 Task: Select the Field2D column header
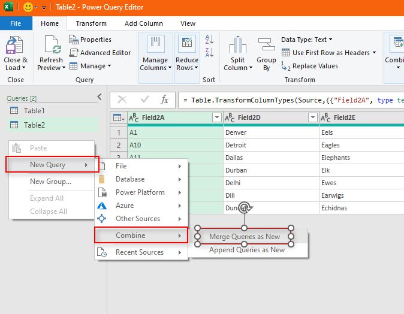[271, 117]
